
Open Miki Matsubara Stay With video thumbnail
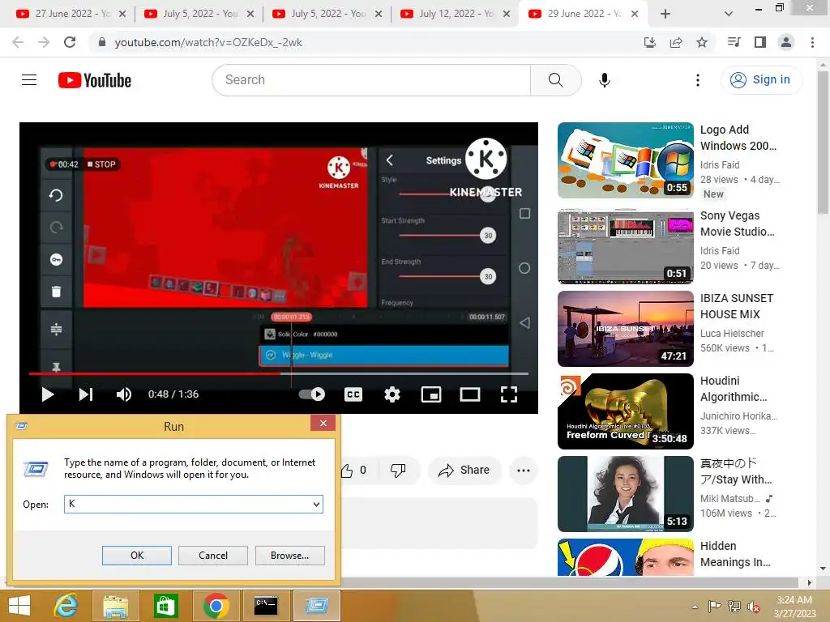tap(626, 494)
